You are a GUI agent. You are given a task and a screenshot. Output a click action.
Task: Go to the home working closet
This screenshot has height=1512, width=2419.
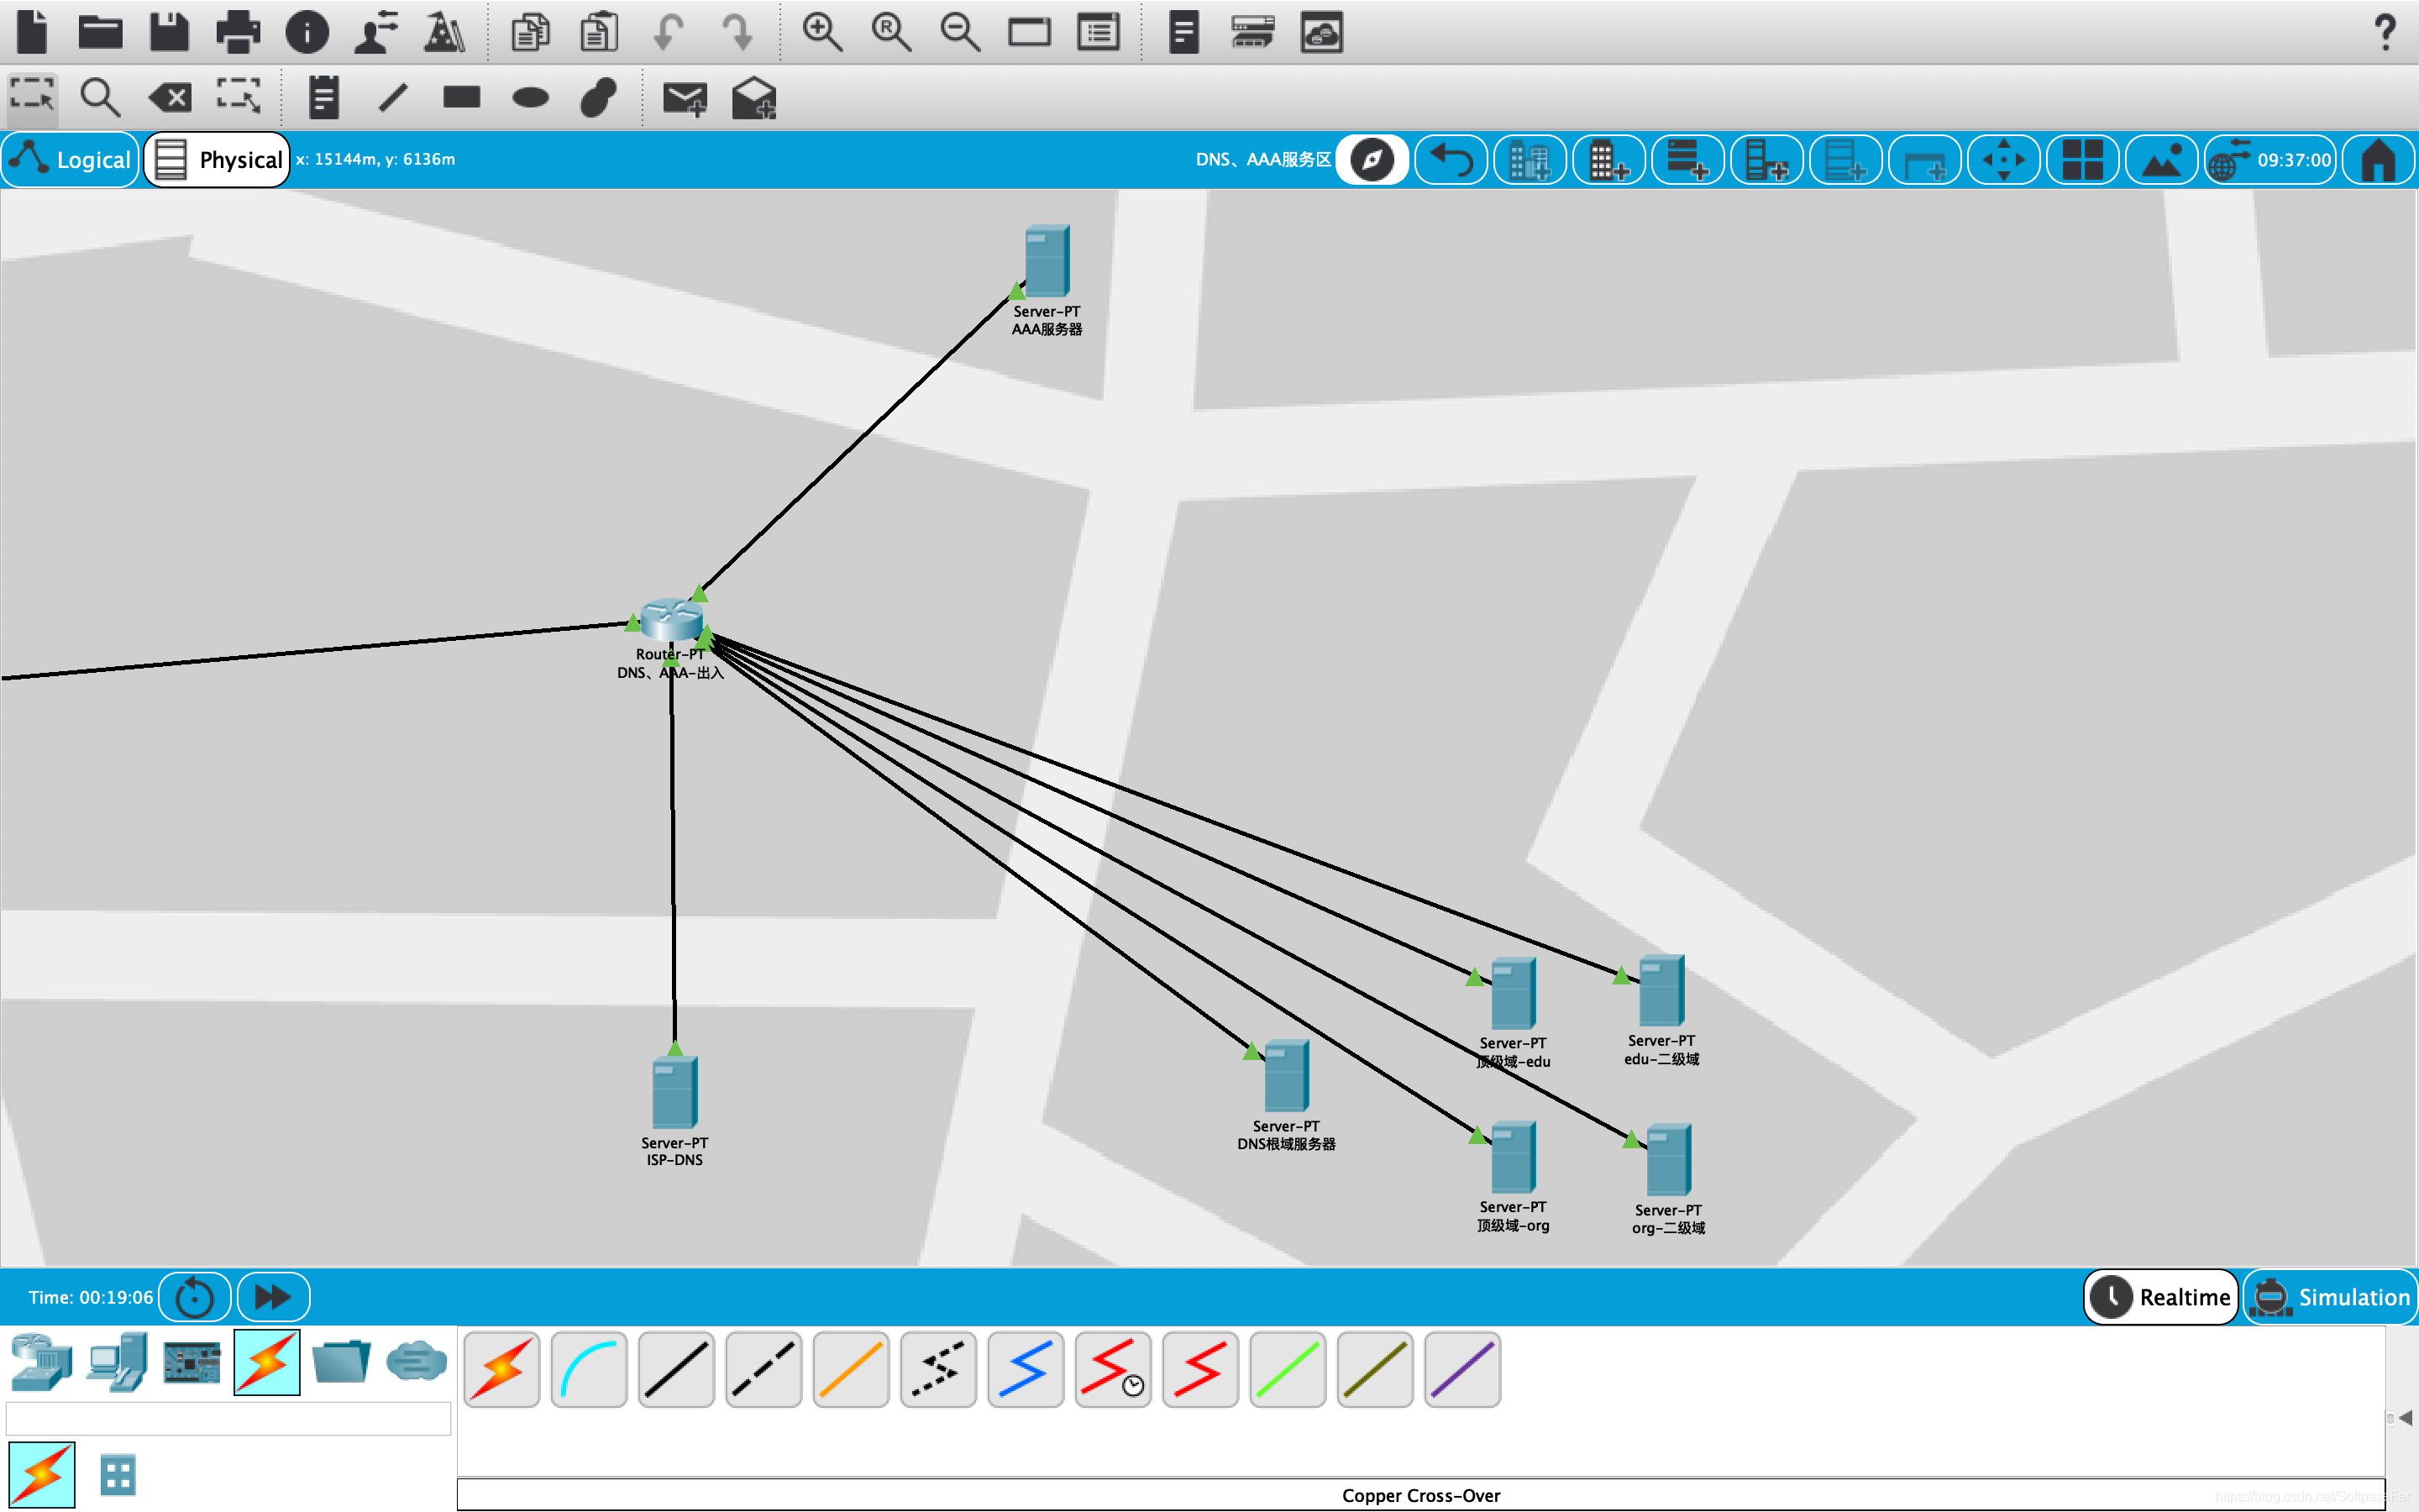(2379, 159)
